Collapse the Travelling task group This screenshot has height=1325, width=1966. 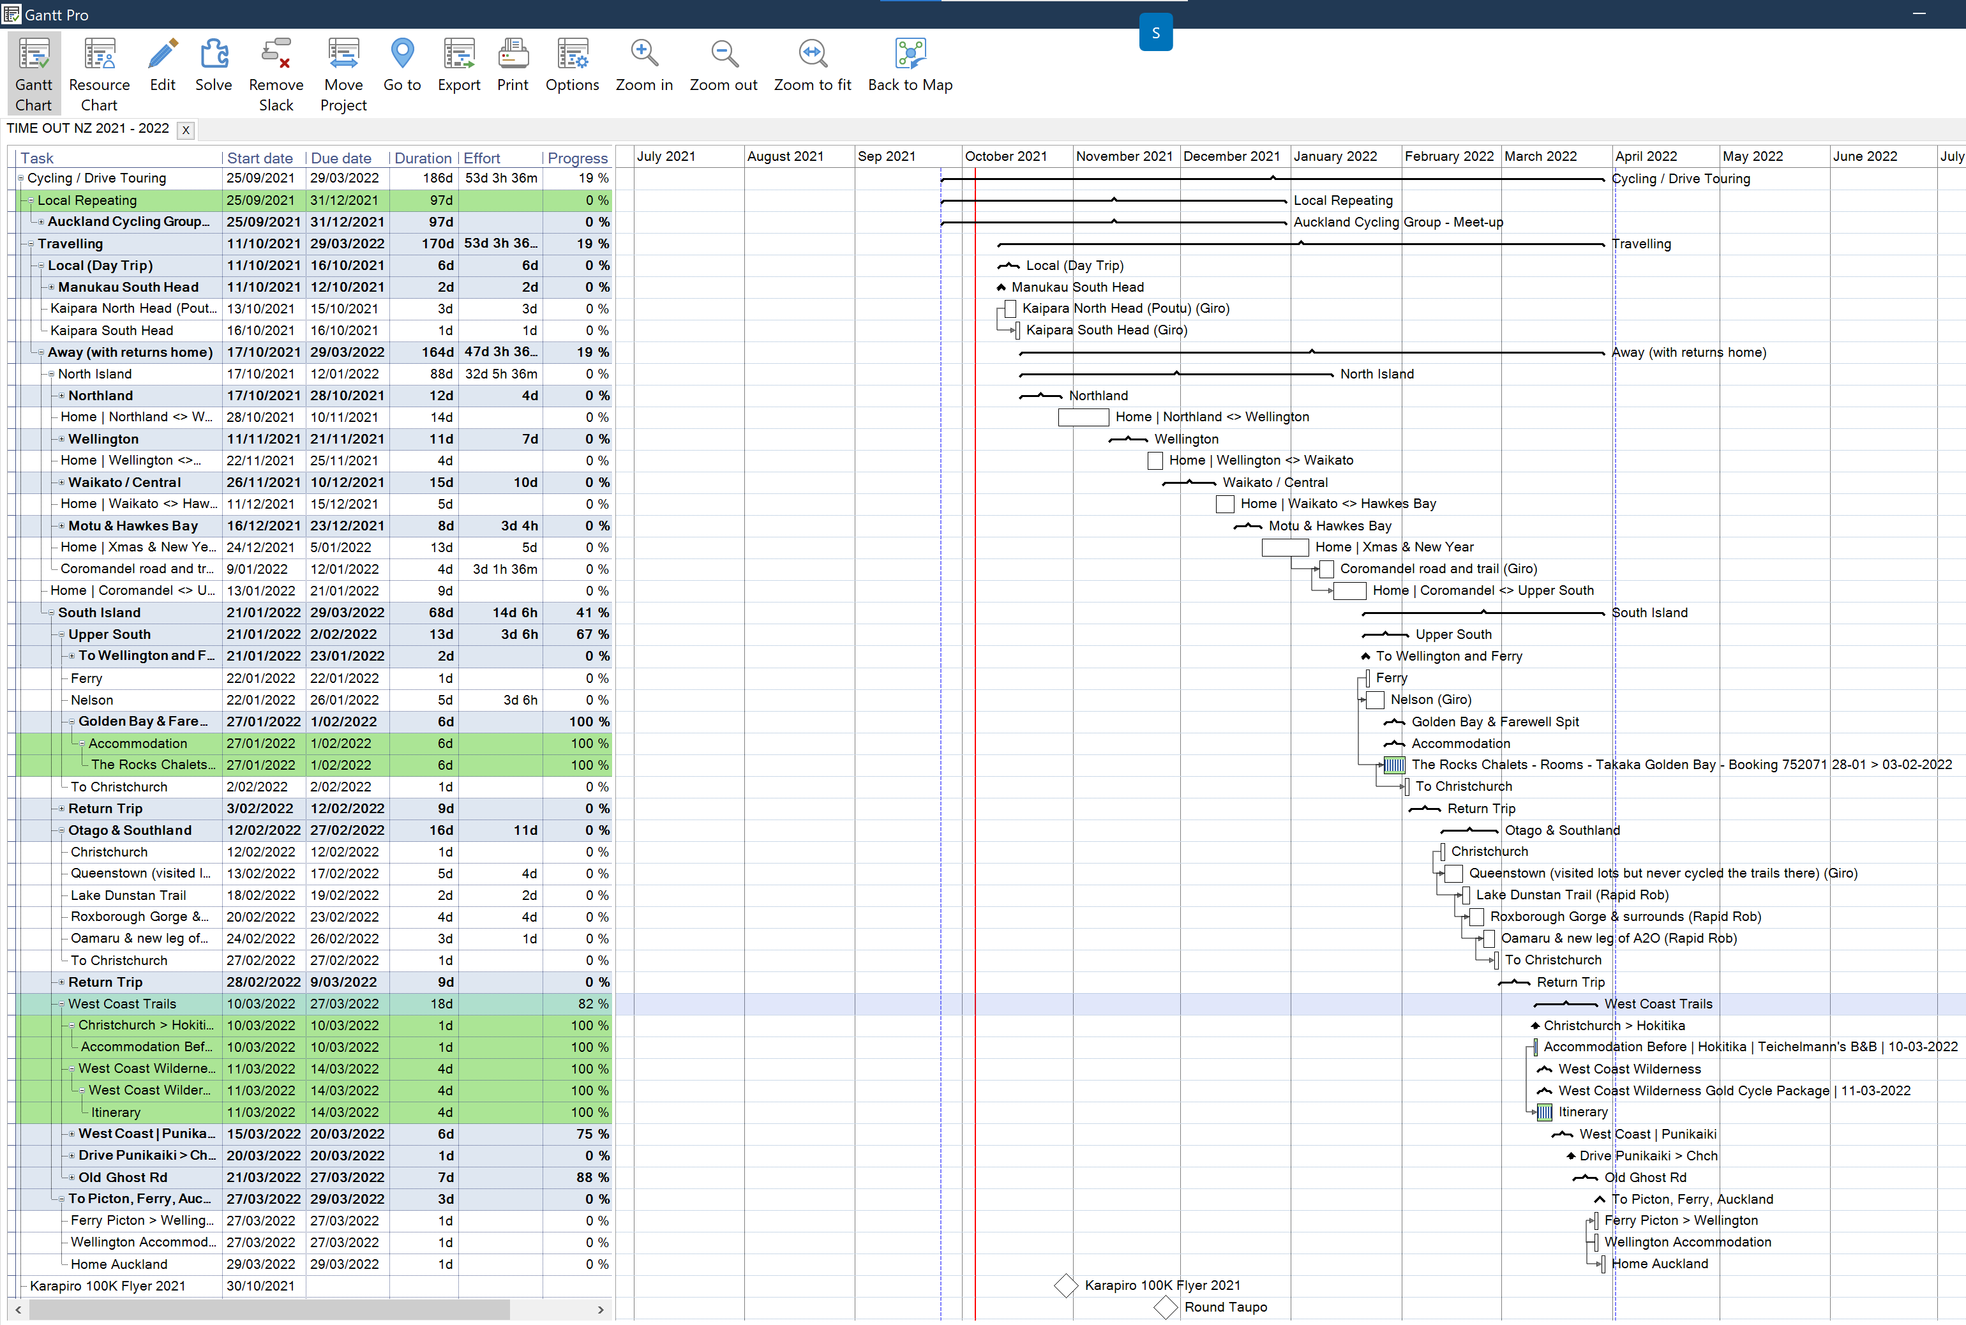click(x=31, y=244)
